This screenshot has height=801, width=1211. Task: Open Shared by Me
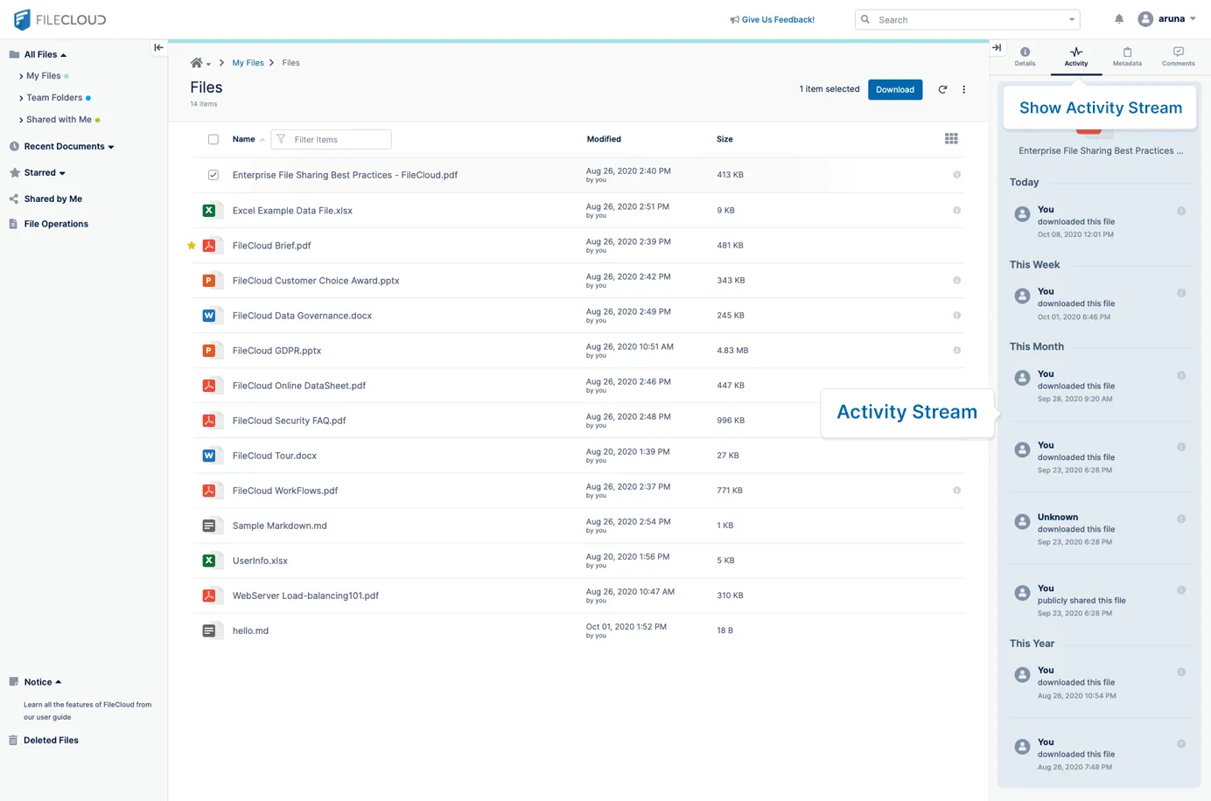pyautogui.click(x=53, y=199)
